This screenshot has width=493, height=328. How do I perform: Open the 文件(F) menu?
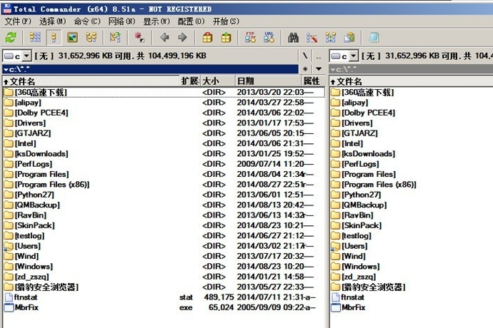18,21
